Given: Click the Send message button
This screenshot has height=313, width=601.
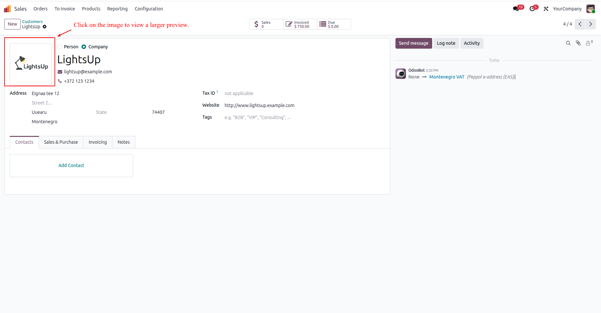Looking at the screenshot, I should pyautogui.click(x=414, y=43).
